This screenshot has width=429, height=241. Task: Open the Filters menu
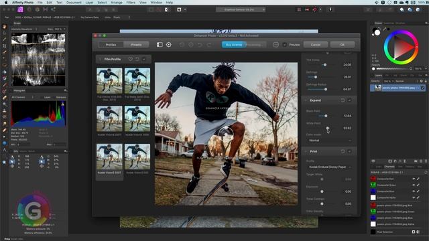tap(131, 3)
